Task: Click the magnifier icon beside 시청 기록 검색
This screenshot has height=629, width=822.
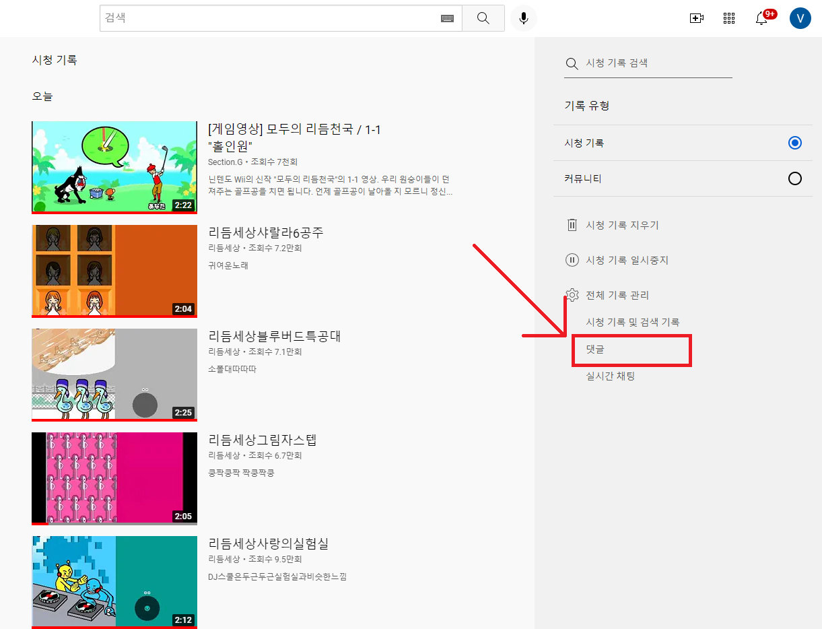Action: (x=572, y=63)
